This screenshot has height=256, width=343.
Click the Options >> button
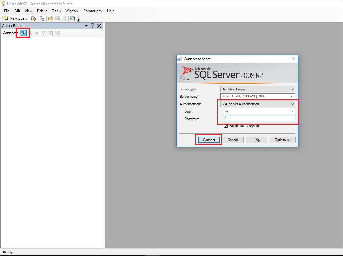pyautogui.click(x=282, y=140)
